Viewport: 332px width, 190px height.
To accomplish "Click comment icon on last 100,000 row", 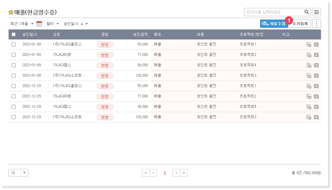I will (x=316, y=117).
